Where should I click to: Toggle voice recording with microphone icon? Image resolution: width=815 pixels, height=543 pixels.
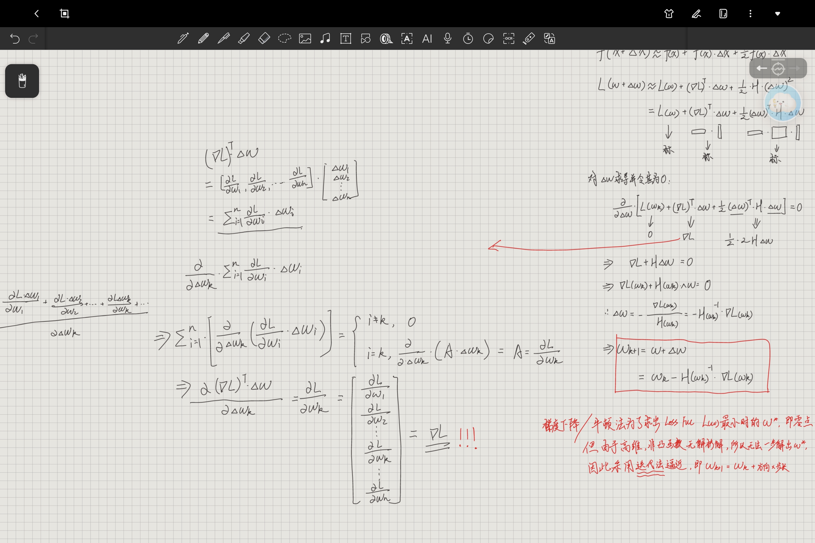[447, 38]
